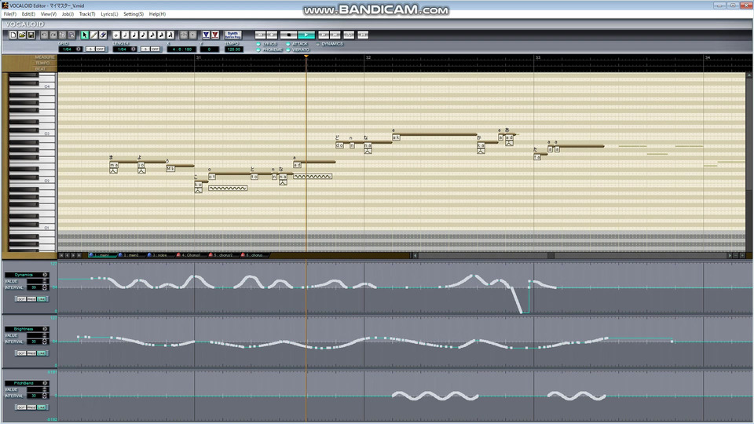The height and width of the screenshot is (424, 754).
Task: Choose the quarter note length icon
Action: [x=134, y=35]
